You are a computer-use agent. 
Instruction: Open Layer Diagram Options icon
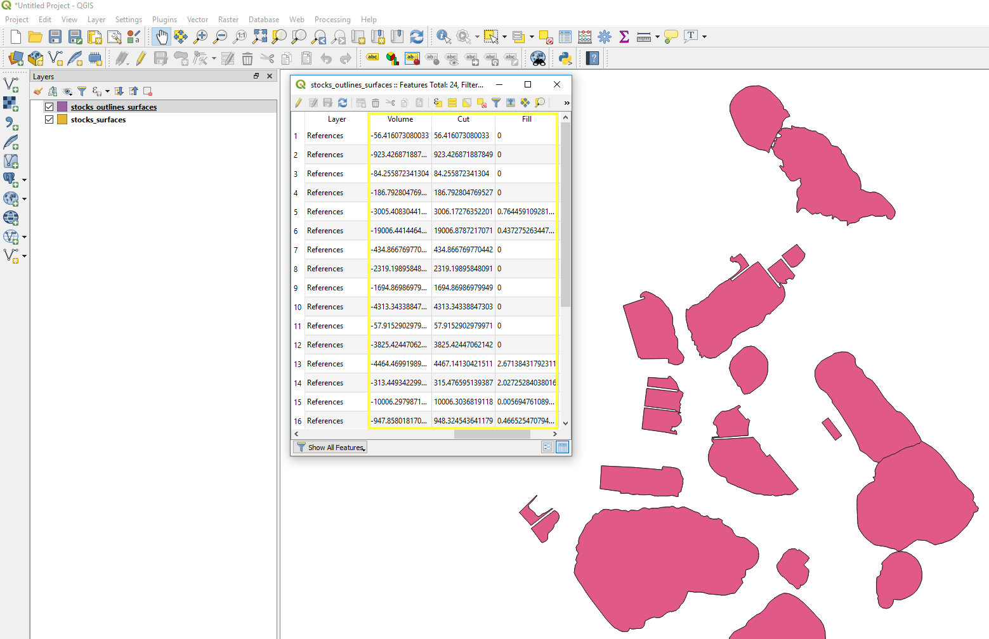click(x=392, y=59)
